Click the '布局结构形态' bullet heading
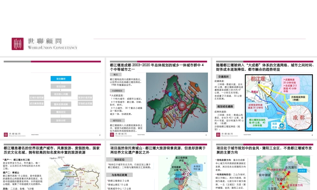The width and height of the screenshot is (317, 190). 224,174
